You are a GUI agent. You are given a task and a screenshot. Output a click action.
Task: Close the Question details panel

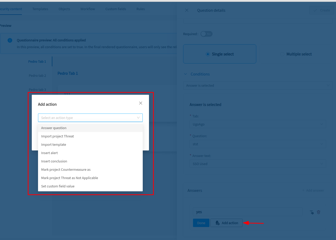coord(187,10)
